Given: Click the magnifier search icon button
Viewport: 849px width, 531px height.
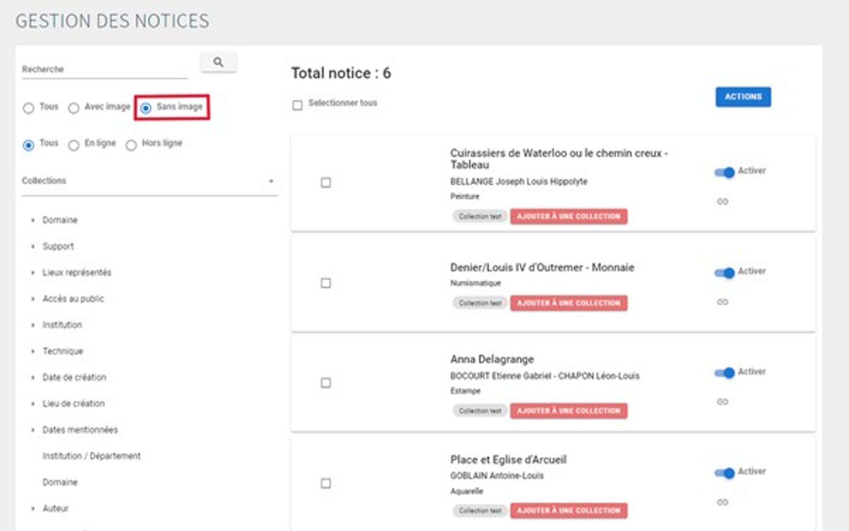Looking at the screenshot, I should coord(218,63).
